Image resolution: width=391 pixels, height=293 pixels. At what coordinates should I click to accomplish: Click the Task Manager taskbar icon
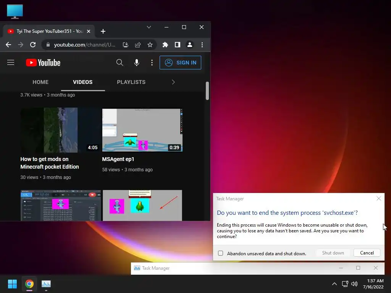coord(46,284)
